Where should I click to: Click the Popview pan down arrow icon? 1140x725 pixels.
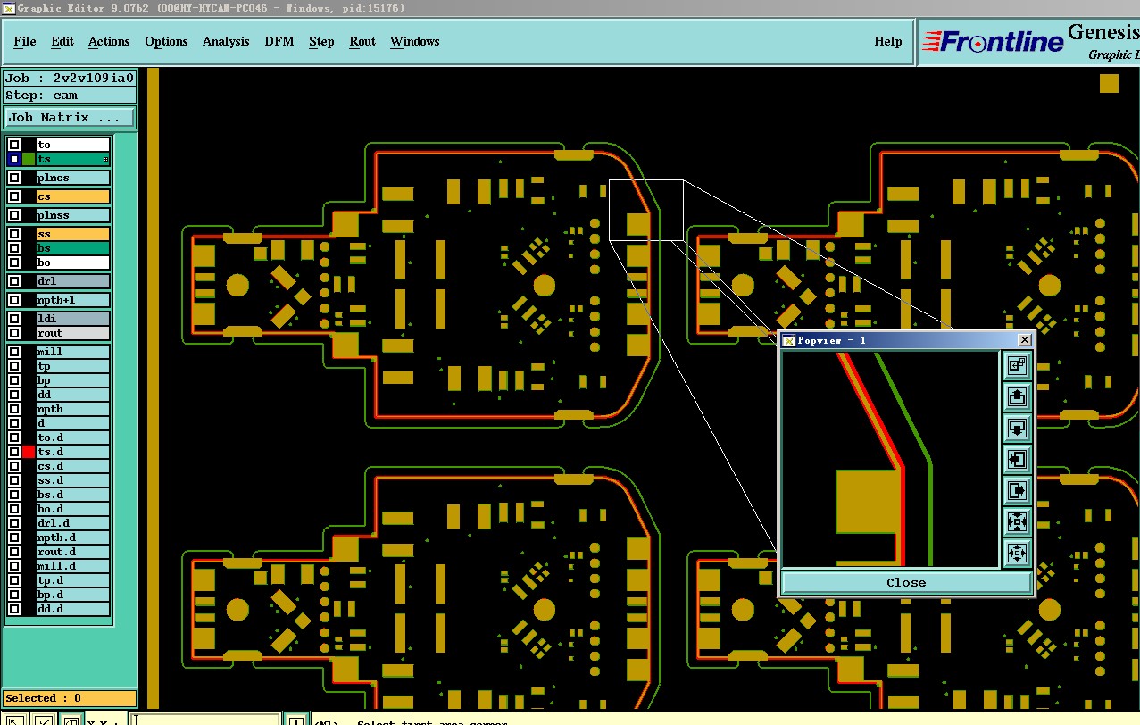point(1017,428)
